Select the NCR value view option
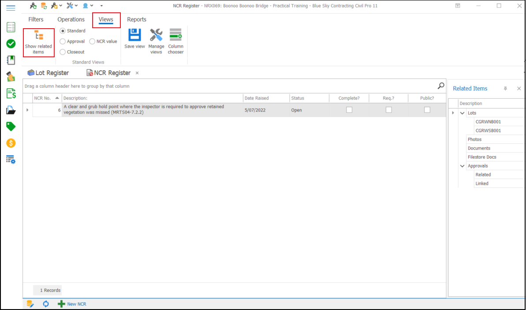The height and width of the screenshot is (310, 526). tap(92, 41)
